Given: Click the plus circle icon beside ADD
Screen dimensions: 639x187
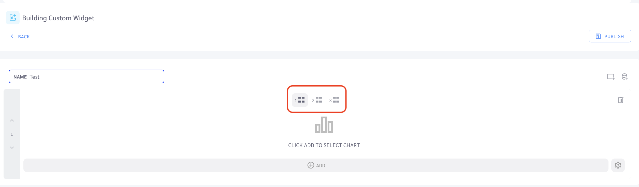Looking at the screenshot, I should point(311,165).
